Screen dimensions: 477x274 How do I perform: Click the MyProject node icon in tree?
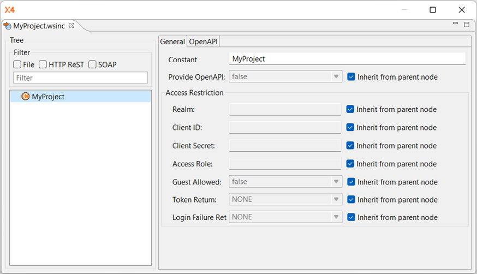25,97
